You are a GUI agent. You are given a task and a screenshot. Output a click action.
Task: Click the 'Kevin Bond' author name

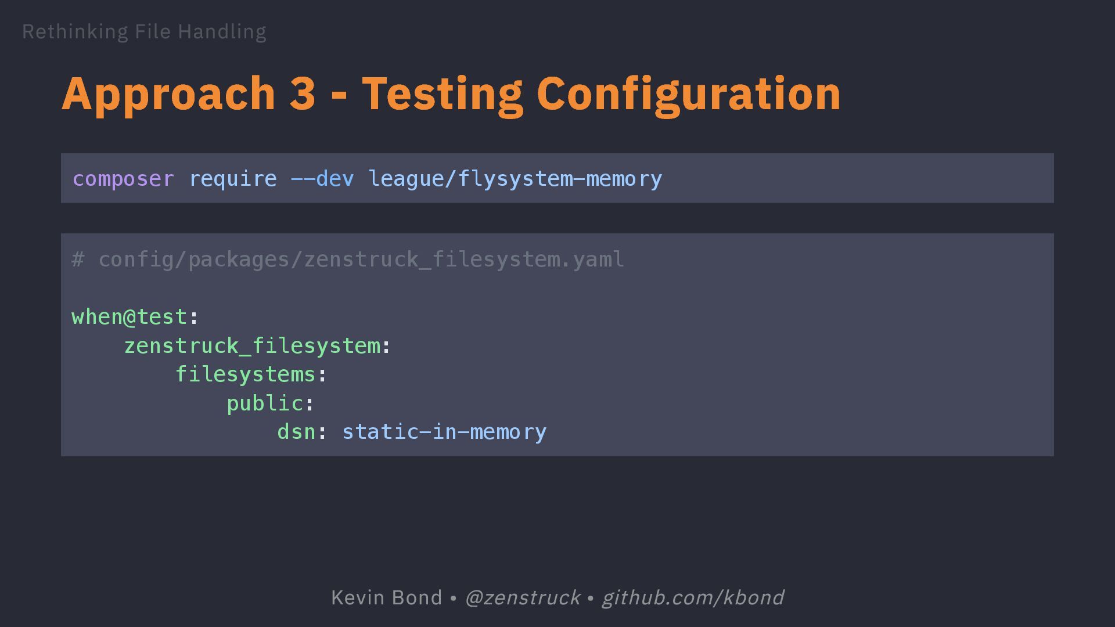tap(387, 597)
